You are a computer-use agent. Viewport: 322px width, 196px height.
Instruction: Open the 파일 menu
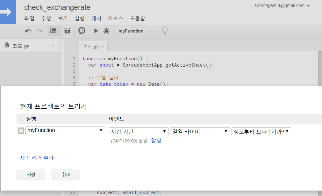[x=29, y=18]
